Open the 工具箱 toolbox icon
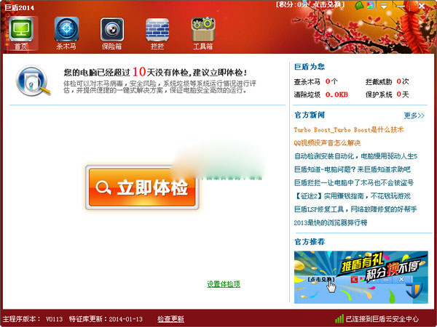The width and height of the screenshot is (437, 327). coord(202,32)
